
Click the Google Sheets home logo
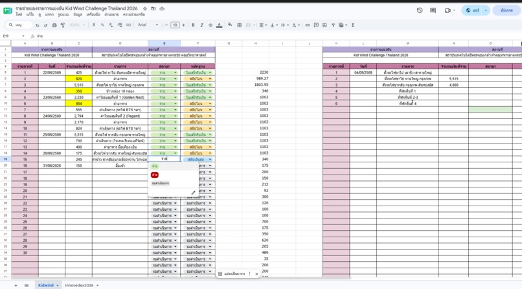[x=8, y=11]
